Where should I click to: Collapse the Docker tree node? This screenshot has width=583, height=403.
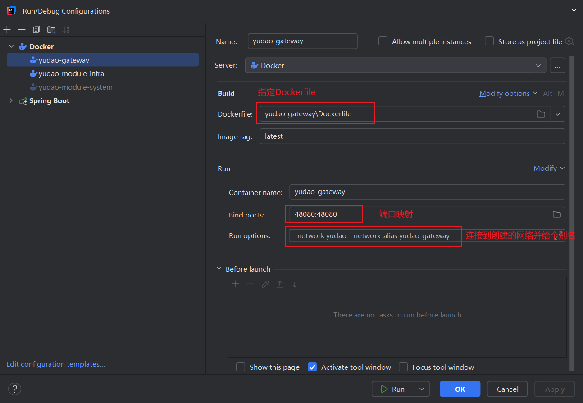point(11,46)
